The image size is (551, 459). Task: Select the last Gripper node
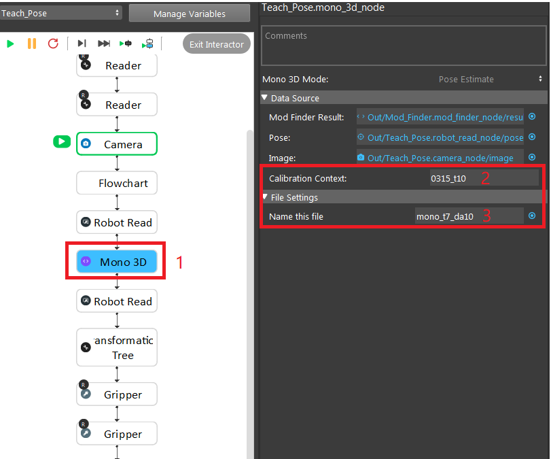[117, 434]
